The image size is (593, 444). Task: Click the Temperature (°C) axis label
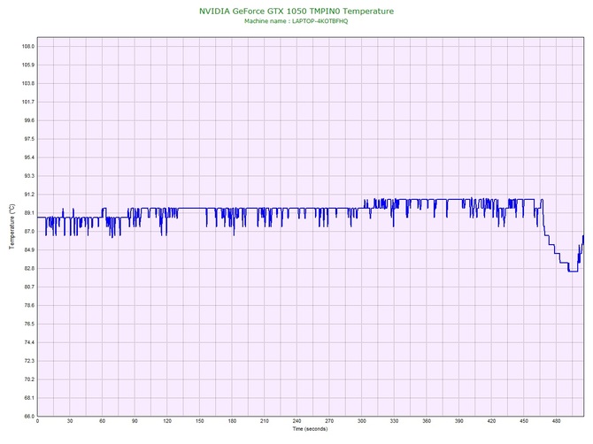tap(12, 226)
